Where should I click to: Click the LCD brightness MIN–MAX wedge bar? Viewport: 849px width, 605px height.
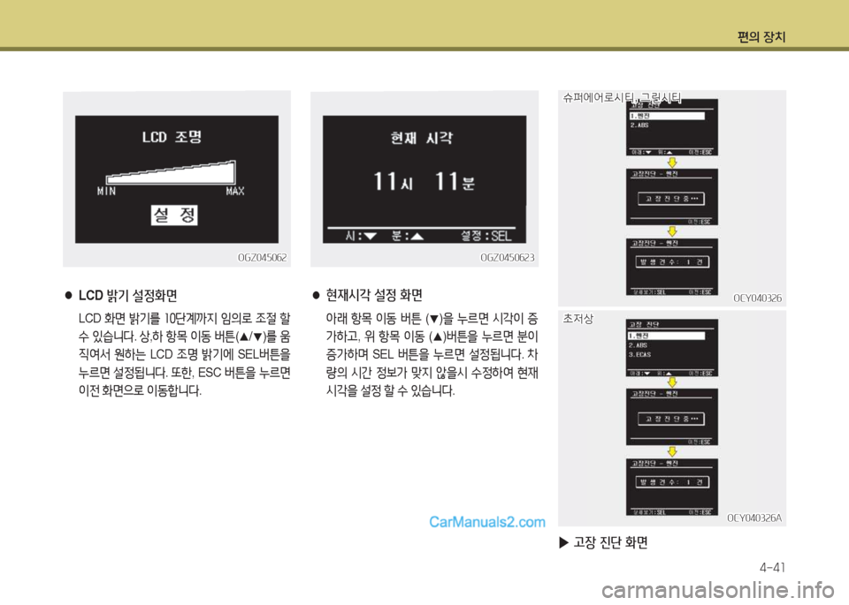point(171,172)
